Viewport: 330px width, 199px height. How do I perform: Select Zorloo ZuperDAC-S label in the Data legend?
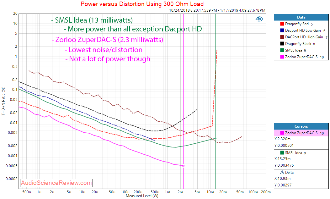click(x=301, y=57)
